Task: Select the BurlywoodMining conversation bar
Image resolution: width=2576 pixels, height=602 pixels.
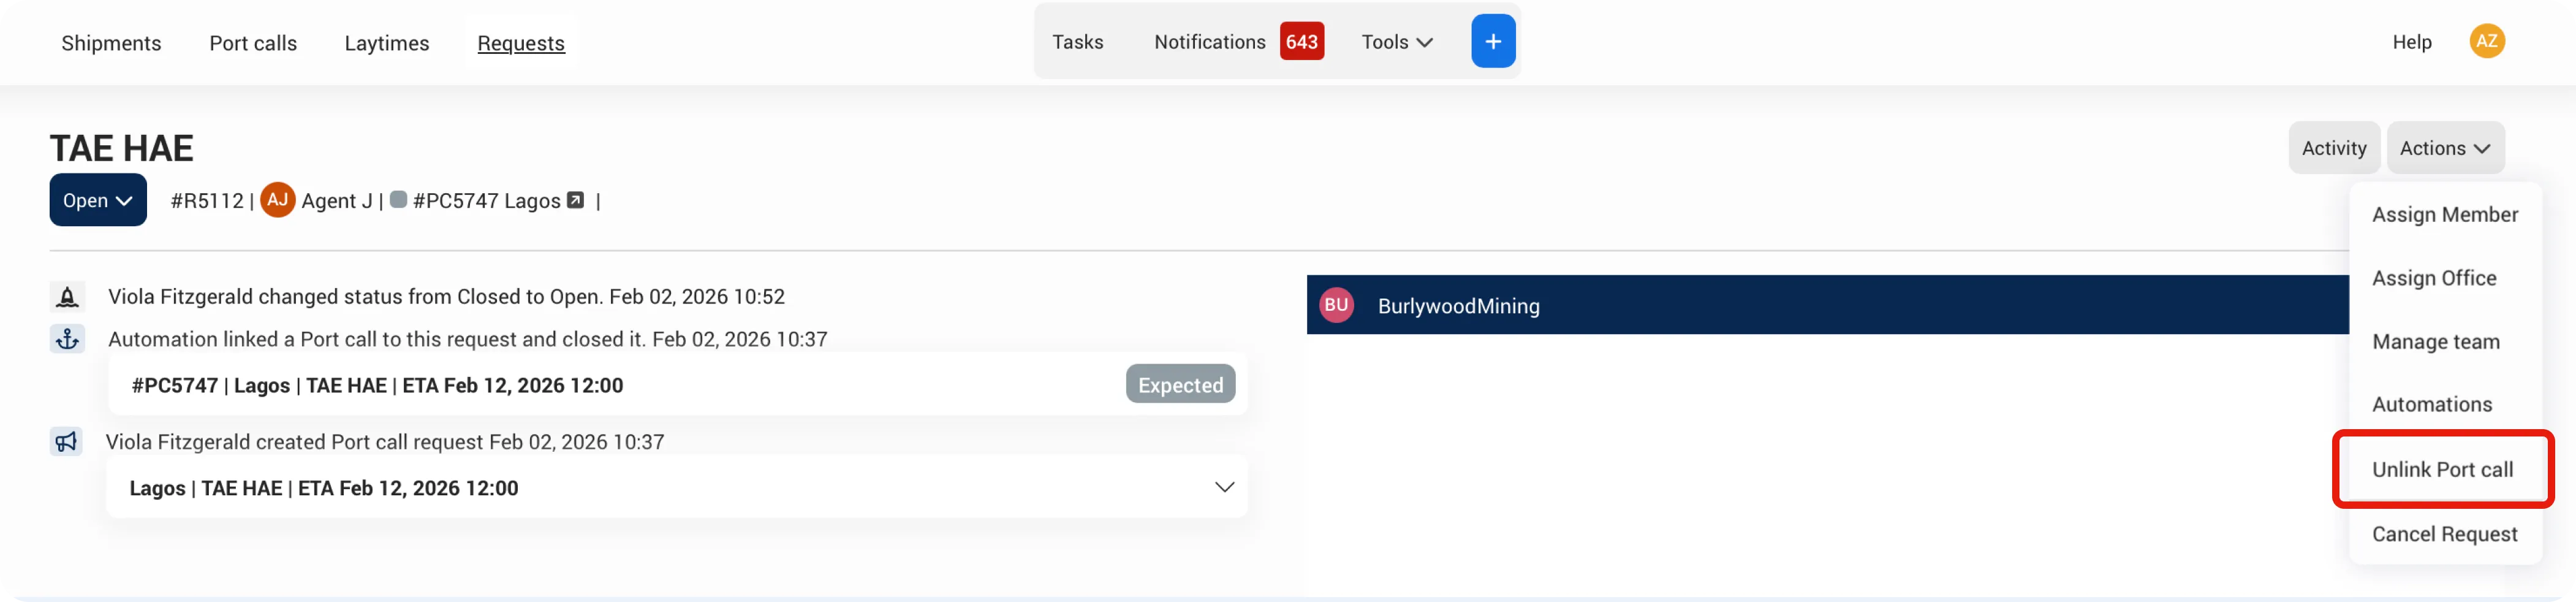Action: coord(1827,305)
